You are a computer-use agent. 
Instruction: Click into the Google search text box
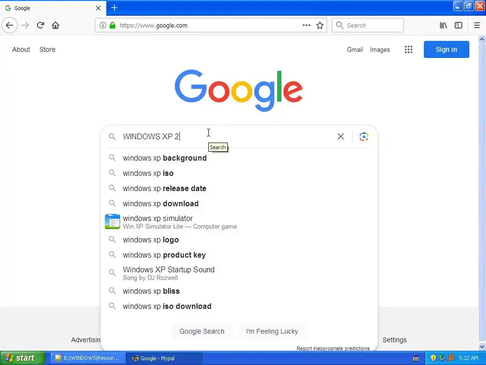pos(228,136)
